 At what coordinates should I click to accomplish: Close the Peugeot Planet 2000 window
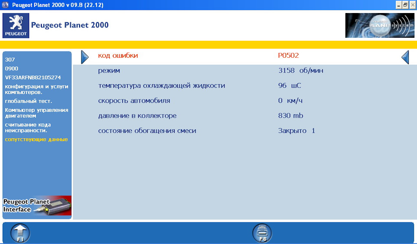[x=412, y=5]
